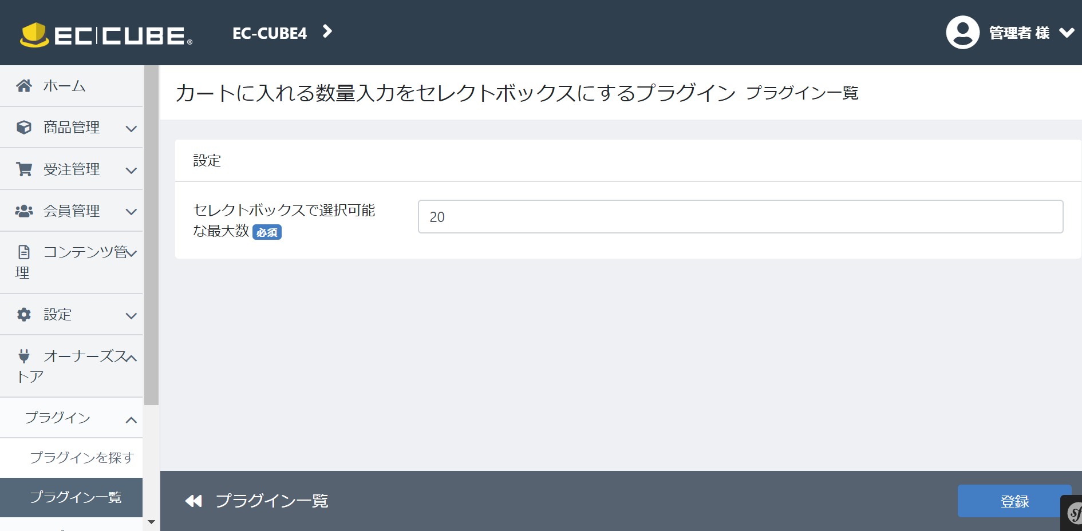The width and height of the screenshot is (1082, 531).
Task: Click the EC-CUBE logo
Action: click(x=106, y=35)
